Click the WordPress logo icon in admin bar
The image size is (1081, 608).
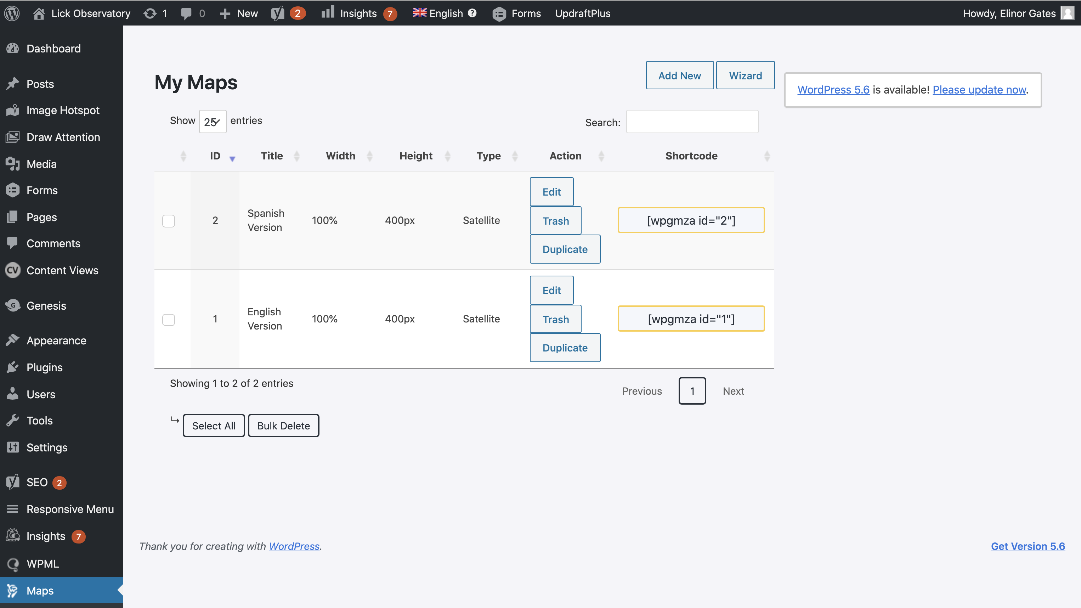pyautogui.click(x=12, y=13)
